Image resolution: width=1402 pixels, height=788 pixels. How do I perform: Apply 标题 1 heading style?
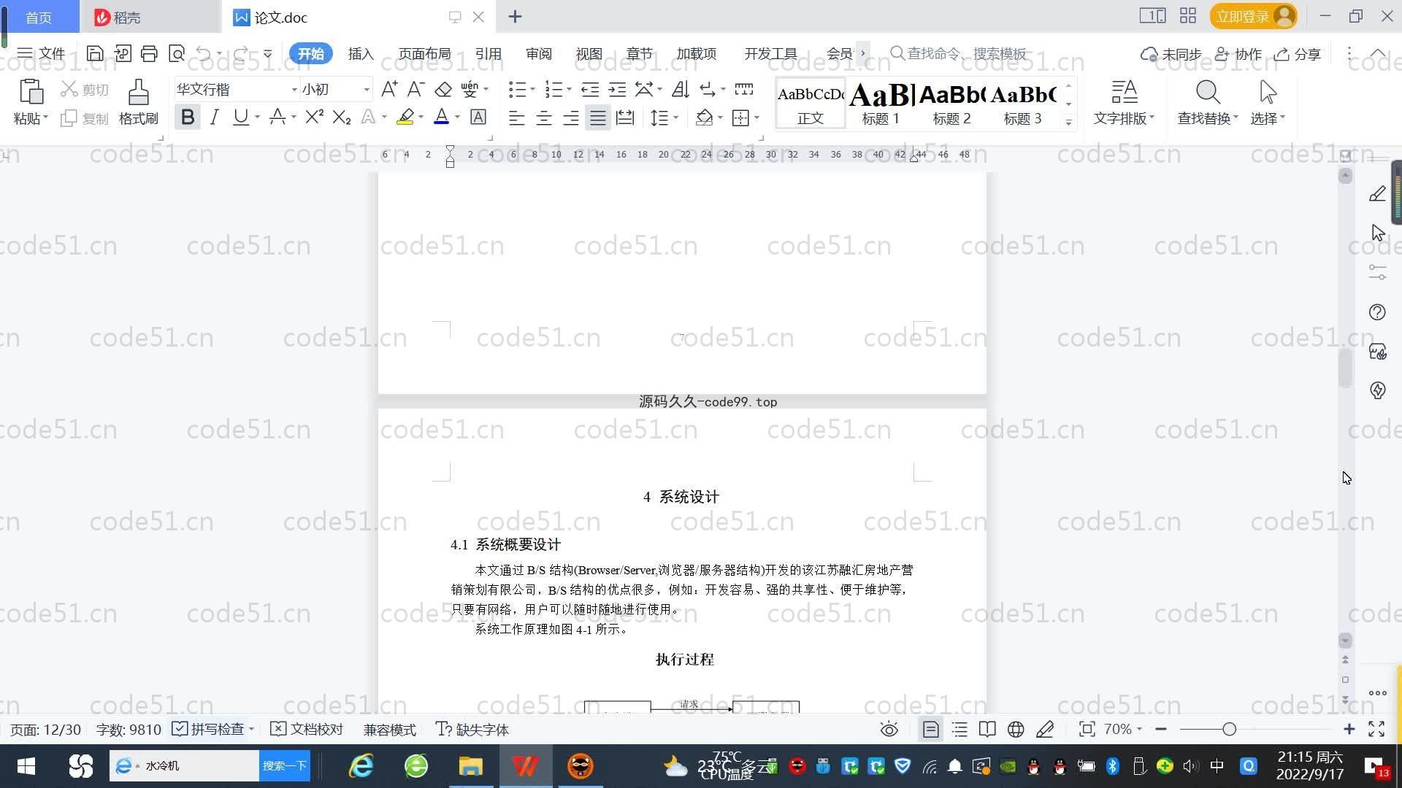point(881,103)
